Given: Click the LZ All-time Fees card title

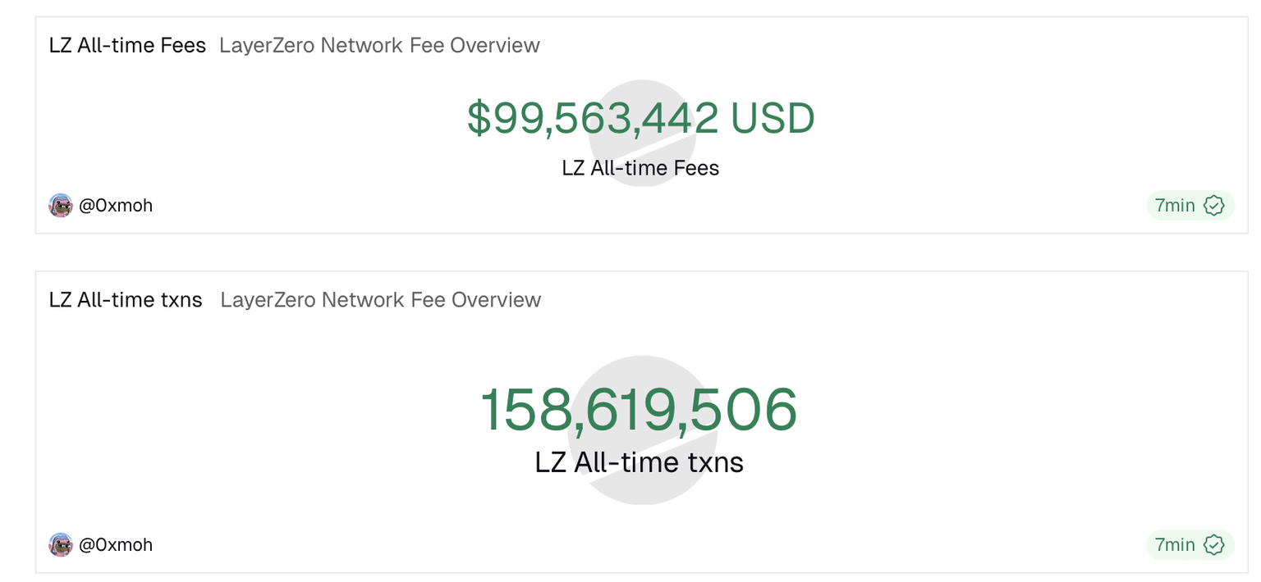Looking at the screenshot, I should [x=127, y=45].
